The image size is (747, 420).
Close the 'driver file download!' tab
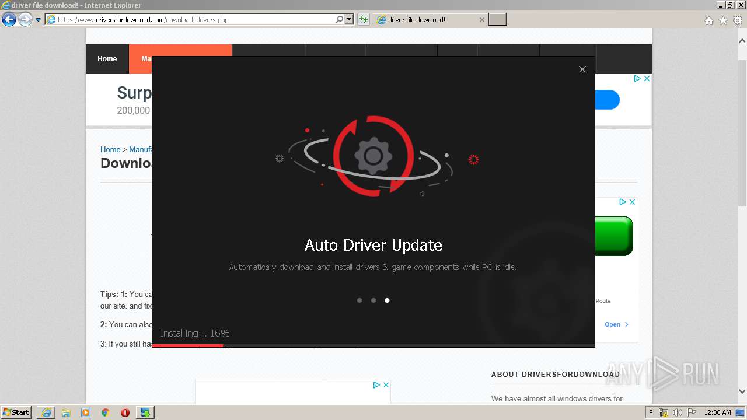tap(481, 19)
